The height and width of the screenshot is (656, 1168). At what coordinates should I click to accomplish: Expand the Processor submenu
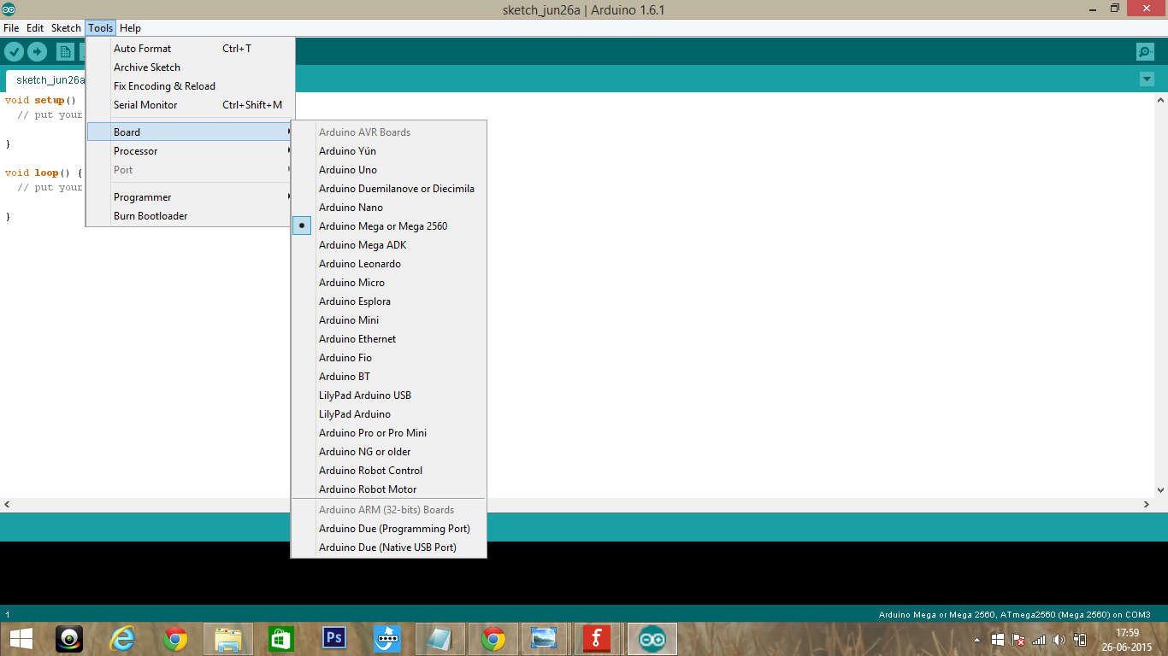pyautogui.click(x=191, y=151)
